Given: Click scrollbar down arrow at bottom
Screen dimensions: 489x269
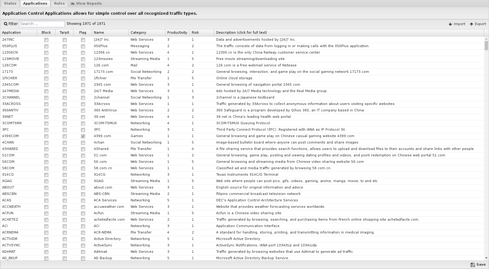Looking at the screenshot, I should click(486, 258).
